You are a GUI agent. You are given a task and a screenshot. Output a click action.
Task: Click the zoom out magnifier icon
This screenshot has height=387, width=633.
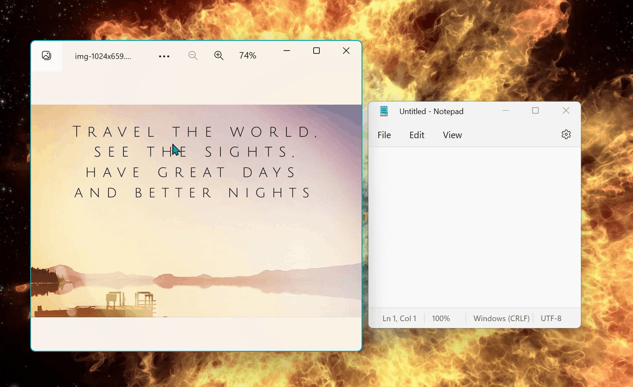pos(193,56)
